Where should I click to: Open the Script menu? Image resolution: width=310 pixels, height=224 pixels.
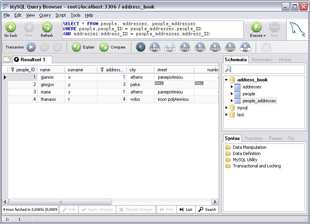60,15
